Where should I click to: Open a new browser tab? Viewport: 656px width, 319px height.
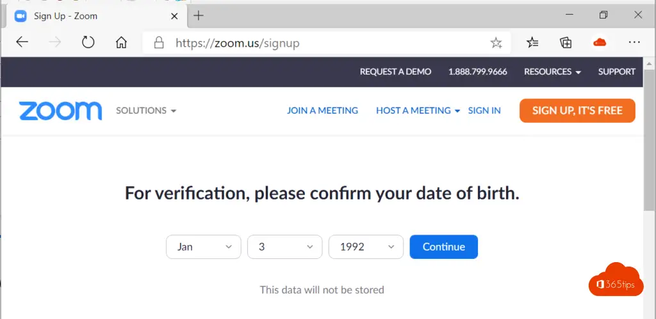coord(199,15)
